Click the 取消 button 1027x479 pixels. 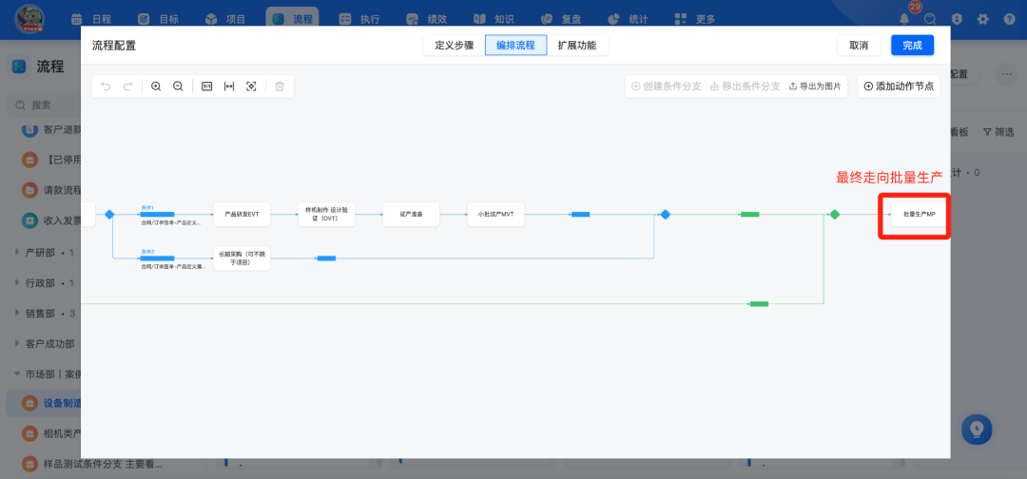tap(859, 46)
